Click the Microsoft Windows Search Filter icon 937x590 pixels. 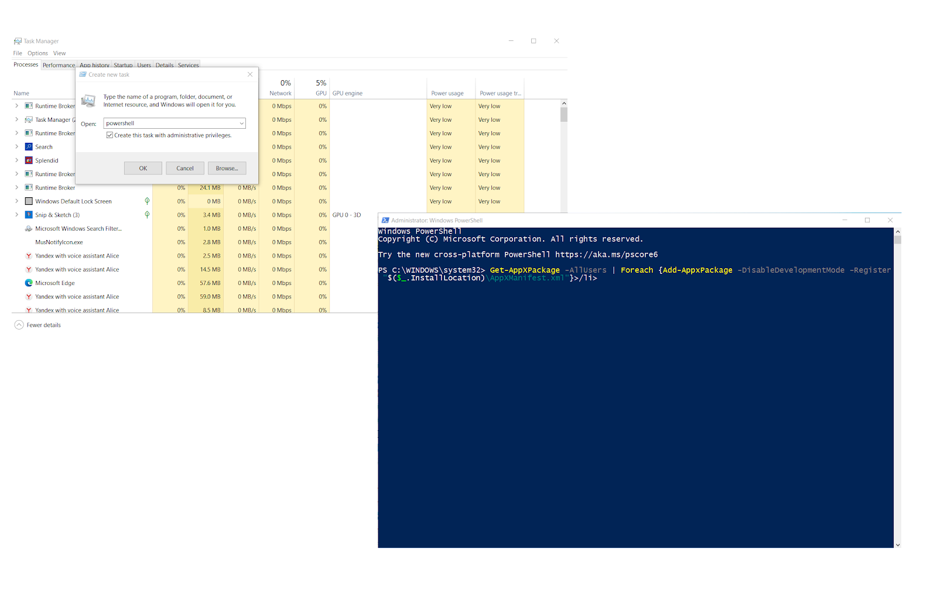pyautogui.click(x=29, y=229)
